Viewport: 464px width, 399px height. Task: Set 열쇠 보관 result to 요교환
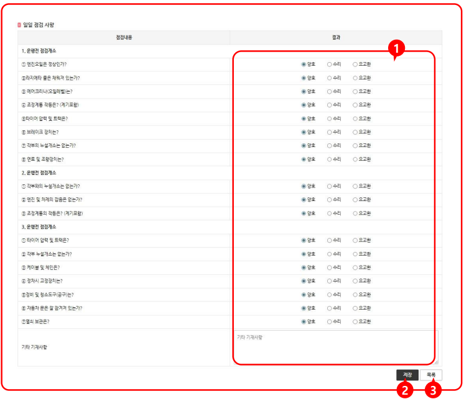click(355, 321)
